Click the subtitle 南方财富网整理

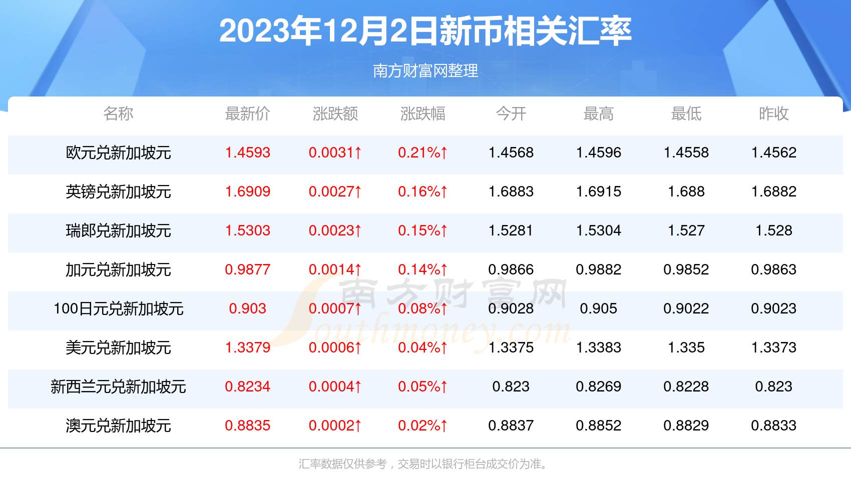425,70
